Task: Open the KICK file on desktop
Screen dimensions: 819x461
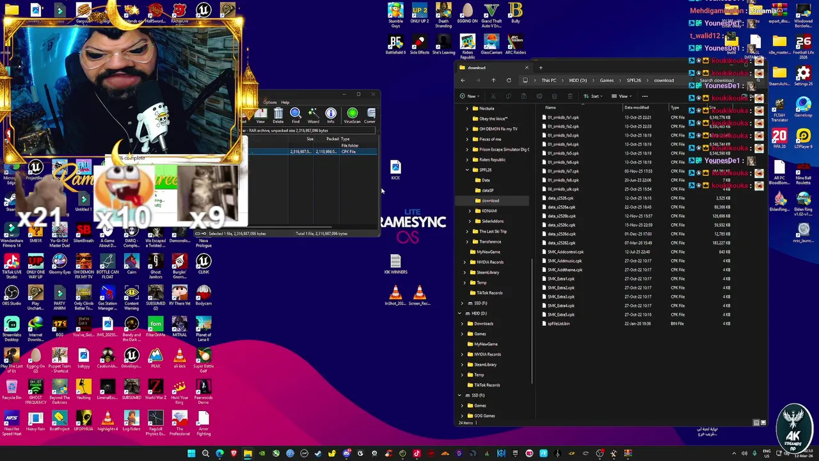Action: click(395, 170)
